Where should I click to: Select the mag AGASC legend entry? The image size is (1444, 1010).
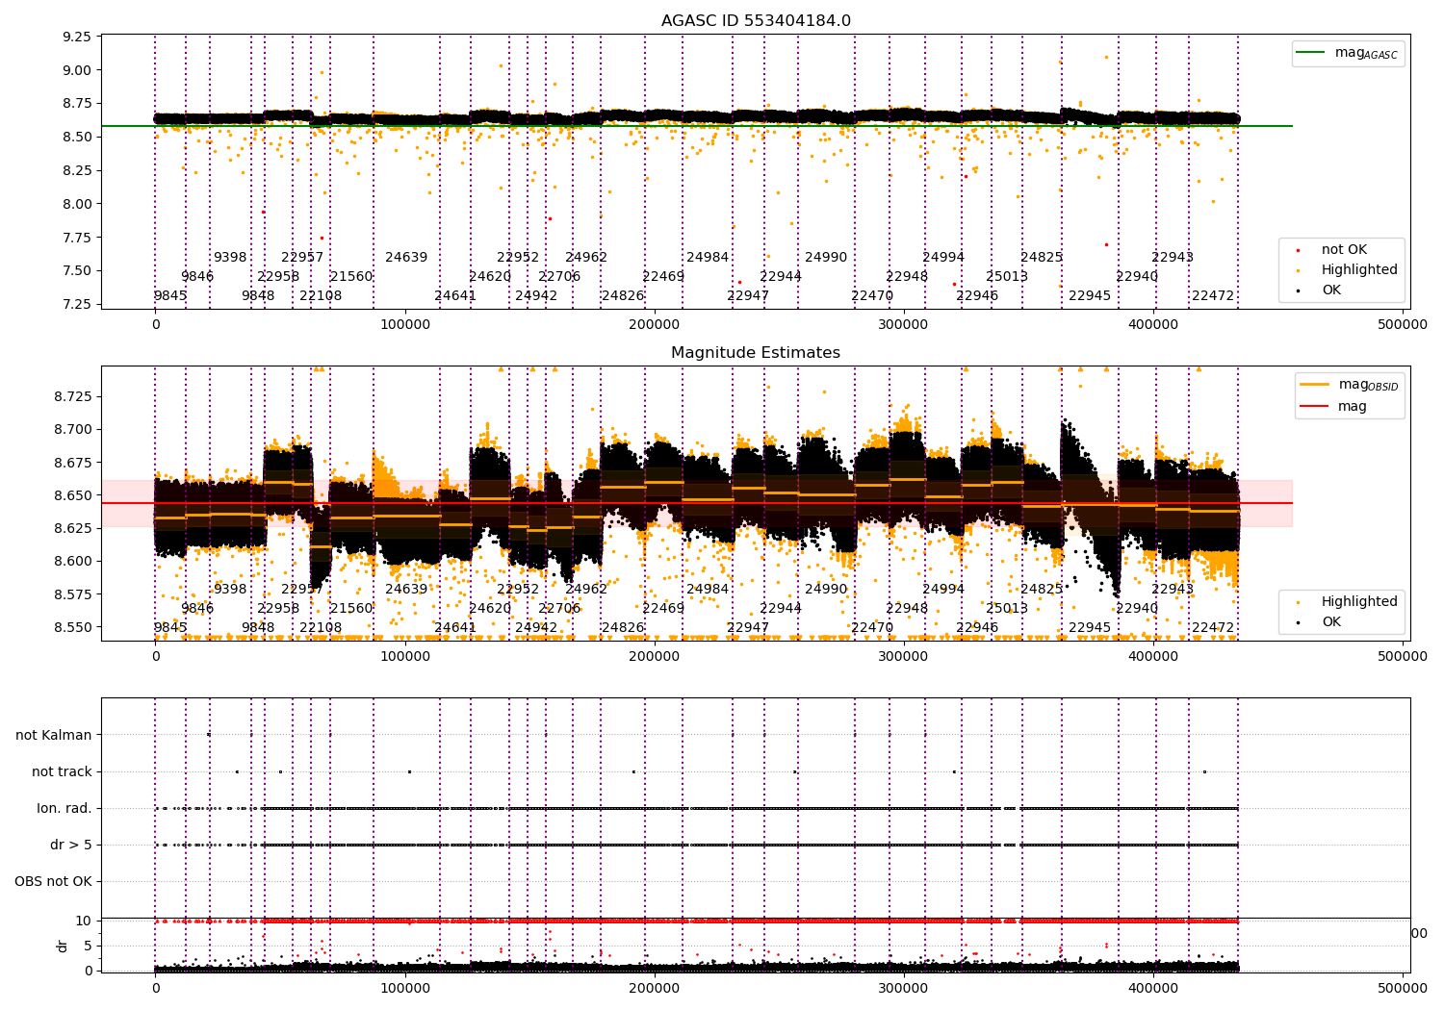tap(1348, 54)
